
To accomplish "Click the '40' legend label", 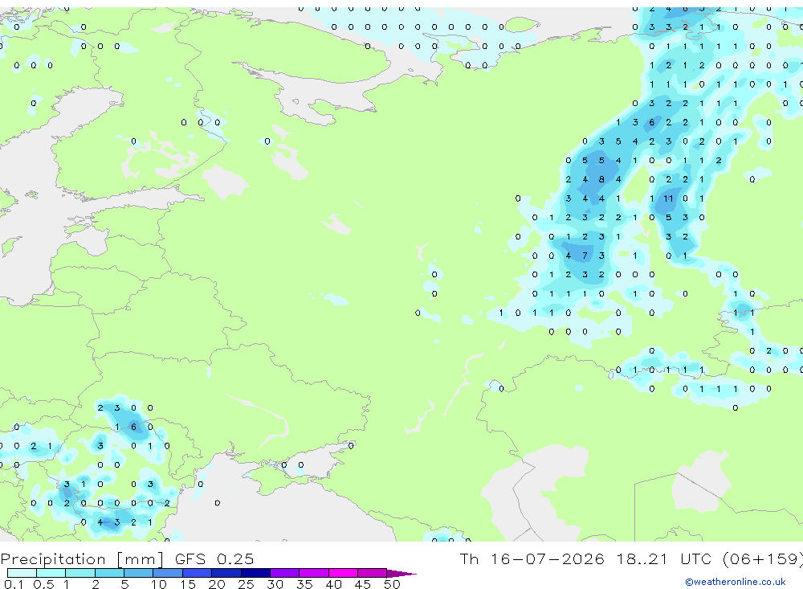I will [x=333, y=584].
